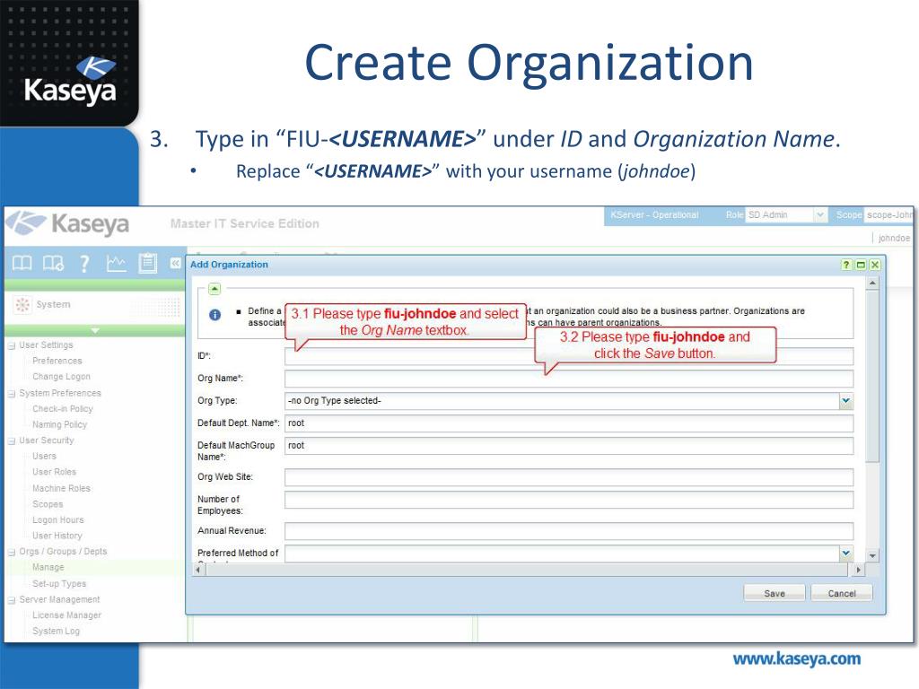Click the Number of Employees field
This screenshot has height=689, width=919.
pyautogui.click(x=568, y=500)
